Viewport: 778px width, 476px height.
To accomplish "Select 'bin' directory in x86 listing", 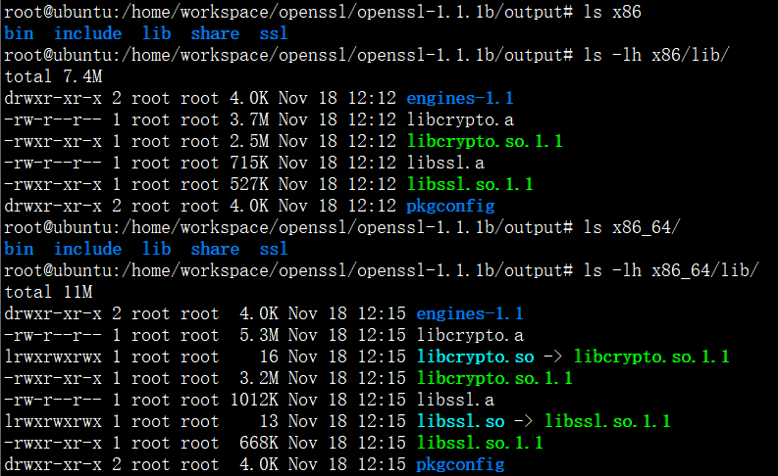I will [x=19, y=33].
